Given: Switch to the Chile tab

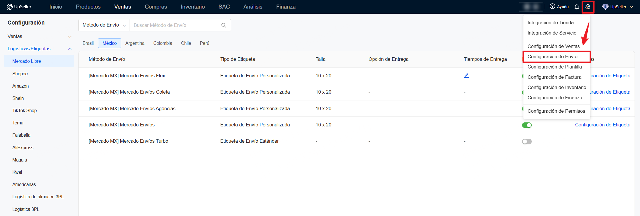Looking at the screenshot, I should (x=186, y=43).
